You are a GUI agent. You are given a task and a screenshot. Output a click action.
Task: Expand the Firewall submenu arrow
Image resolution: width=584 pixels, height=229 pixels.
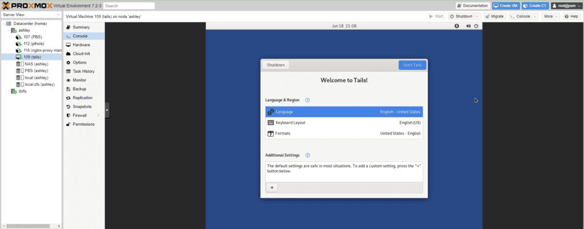pos(99,115)
